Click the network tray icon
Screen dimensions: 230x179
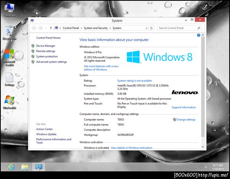coord(201,167)
